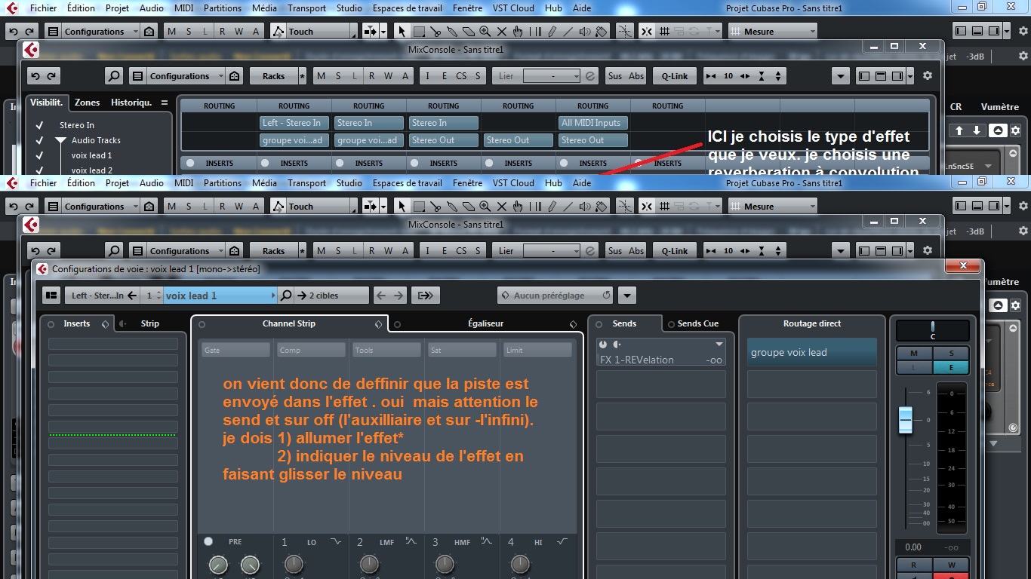
Task: Click the grid icon left of topmost Mesure dropdown
Action: point(664,32)
